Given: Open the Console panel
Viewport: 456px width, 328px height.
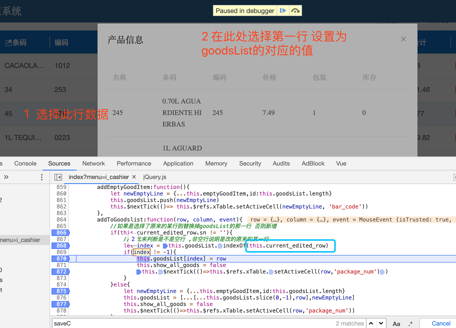Looking at the screenshot, I should click(x=25, y=163).
